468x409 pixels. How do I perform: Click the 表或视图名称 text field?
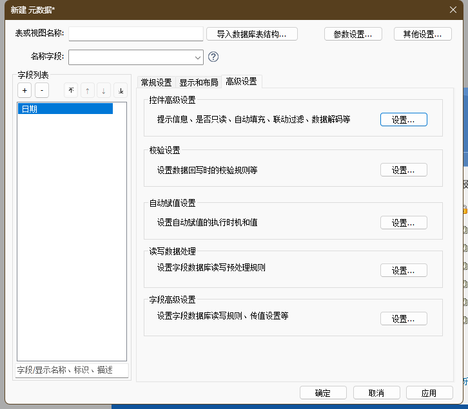pyautogui.click(x=136, y=33)
